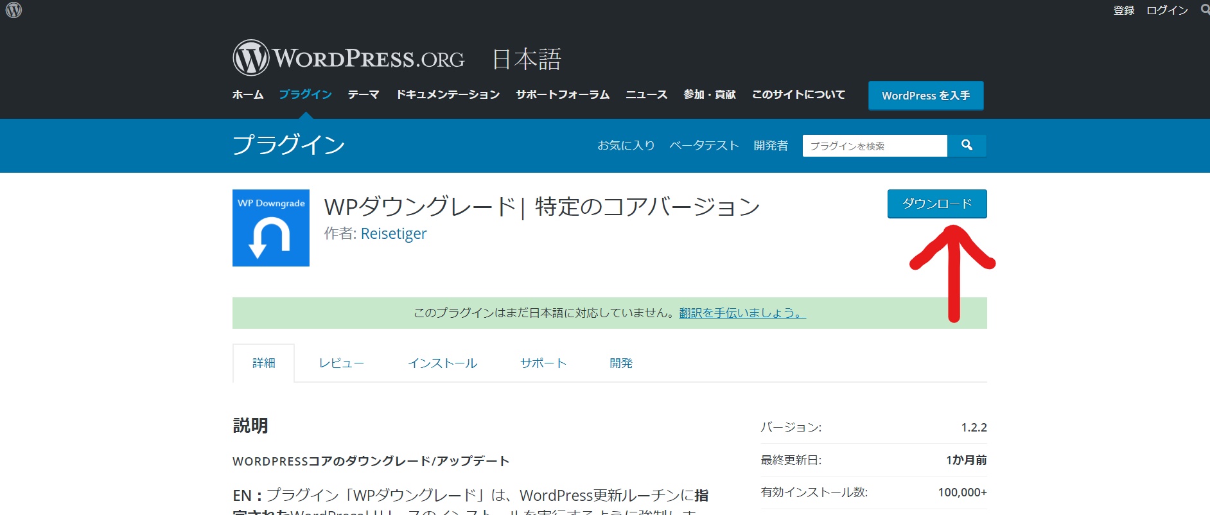Viewport: 1210px width, 515px height.
Task: Switch to the レビュー tab
Action: tap(342, 363)
